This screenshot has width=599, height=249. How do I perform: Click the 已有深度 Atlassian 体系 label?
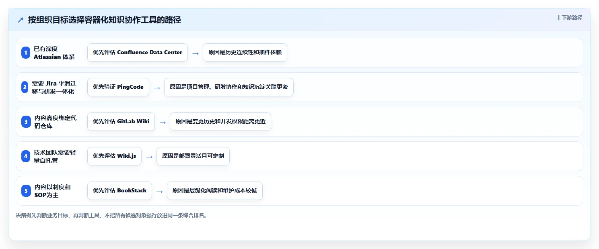pyautogui.click(x=54, y=53)
